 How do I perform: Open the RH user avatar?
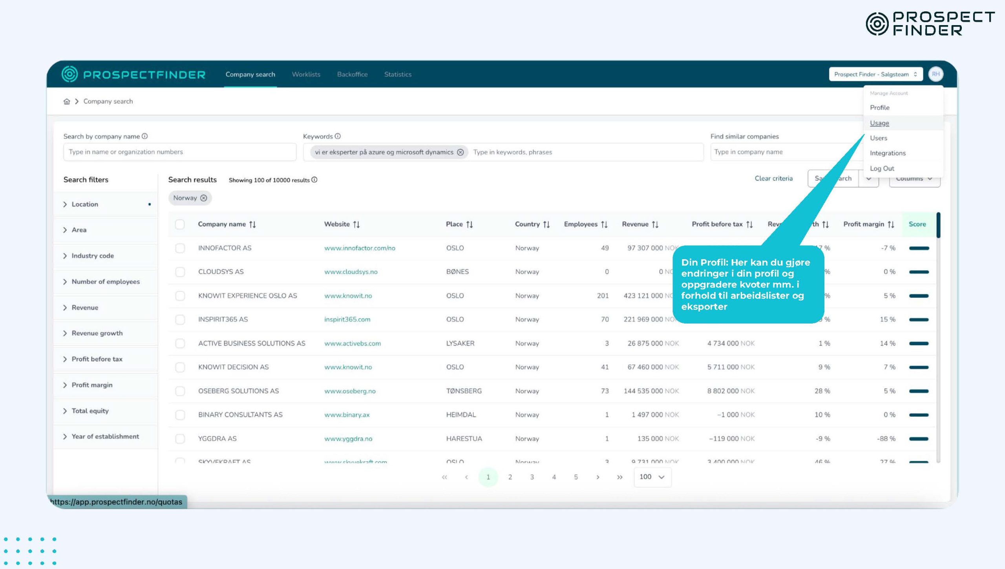(x=936, y=74)
